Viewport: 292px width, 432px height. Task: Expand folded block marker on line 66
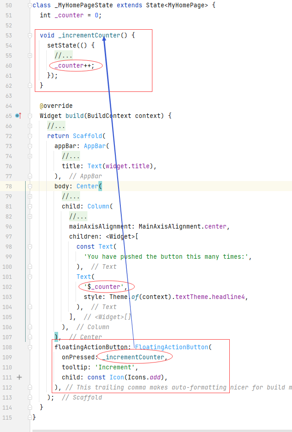tap(30, 126)
